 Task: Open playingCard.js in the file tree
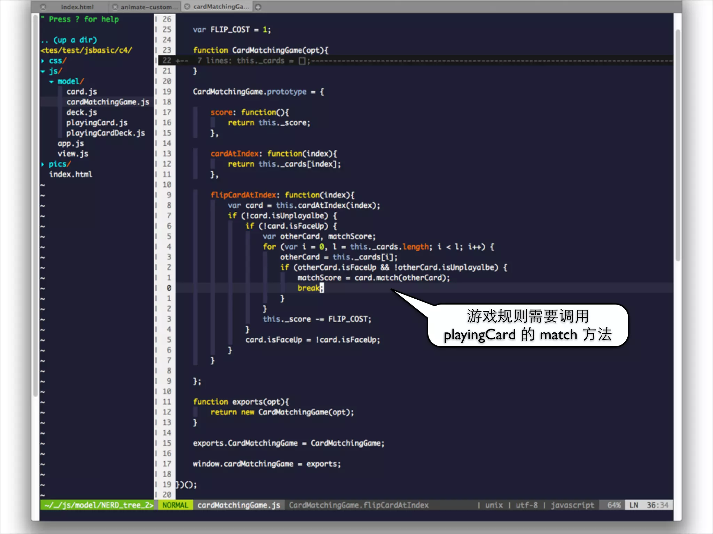[97, 123]
